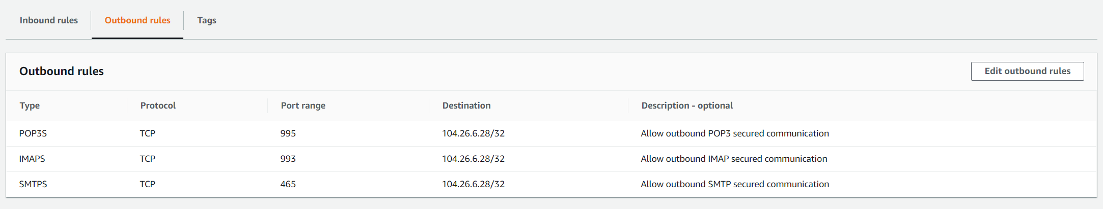
Task: Click the Protocol column header
Action: 158,106
